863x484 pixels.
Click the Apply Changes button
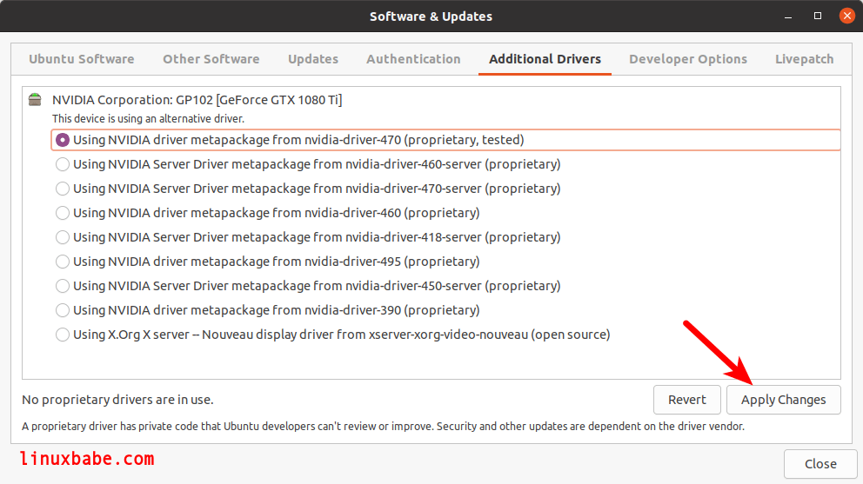point(783,400)
